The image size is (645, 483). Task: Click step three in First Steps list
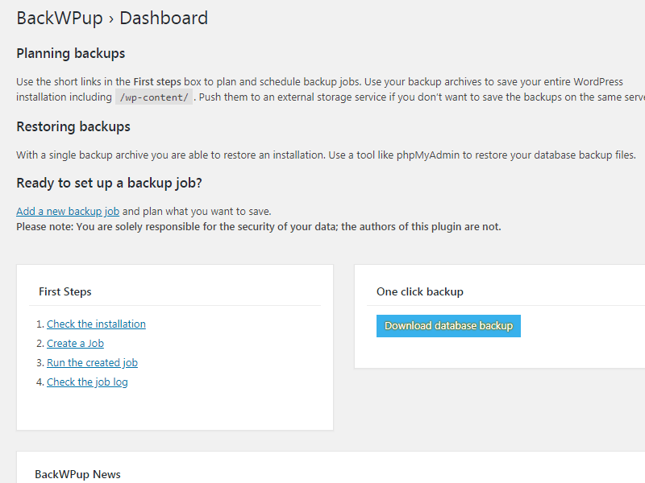92,362
